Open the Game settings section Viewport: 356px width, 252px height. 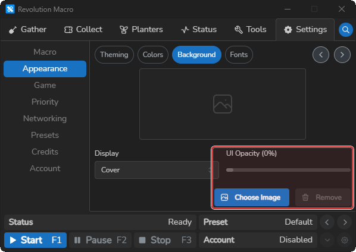45,85
